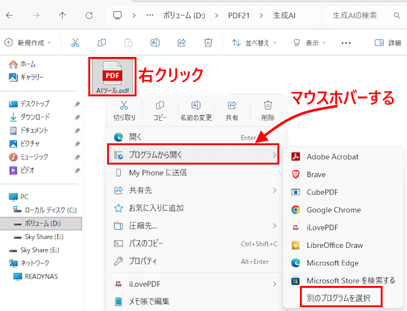Image resolution: width=407 pixels, height=311 pixels.
Task: Click the pin icon beside ダウンロード
Action: pos(77,117)
